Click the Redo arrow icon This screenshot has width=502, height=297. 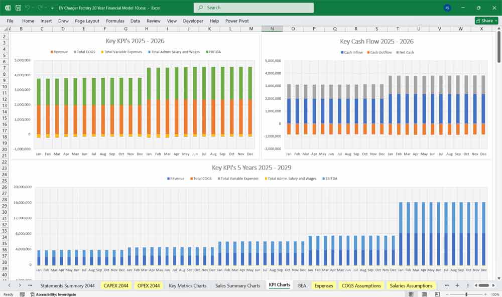pos(40,8)
